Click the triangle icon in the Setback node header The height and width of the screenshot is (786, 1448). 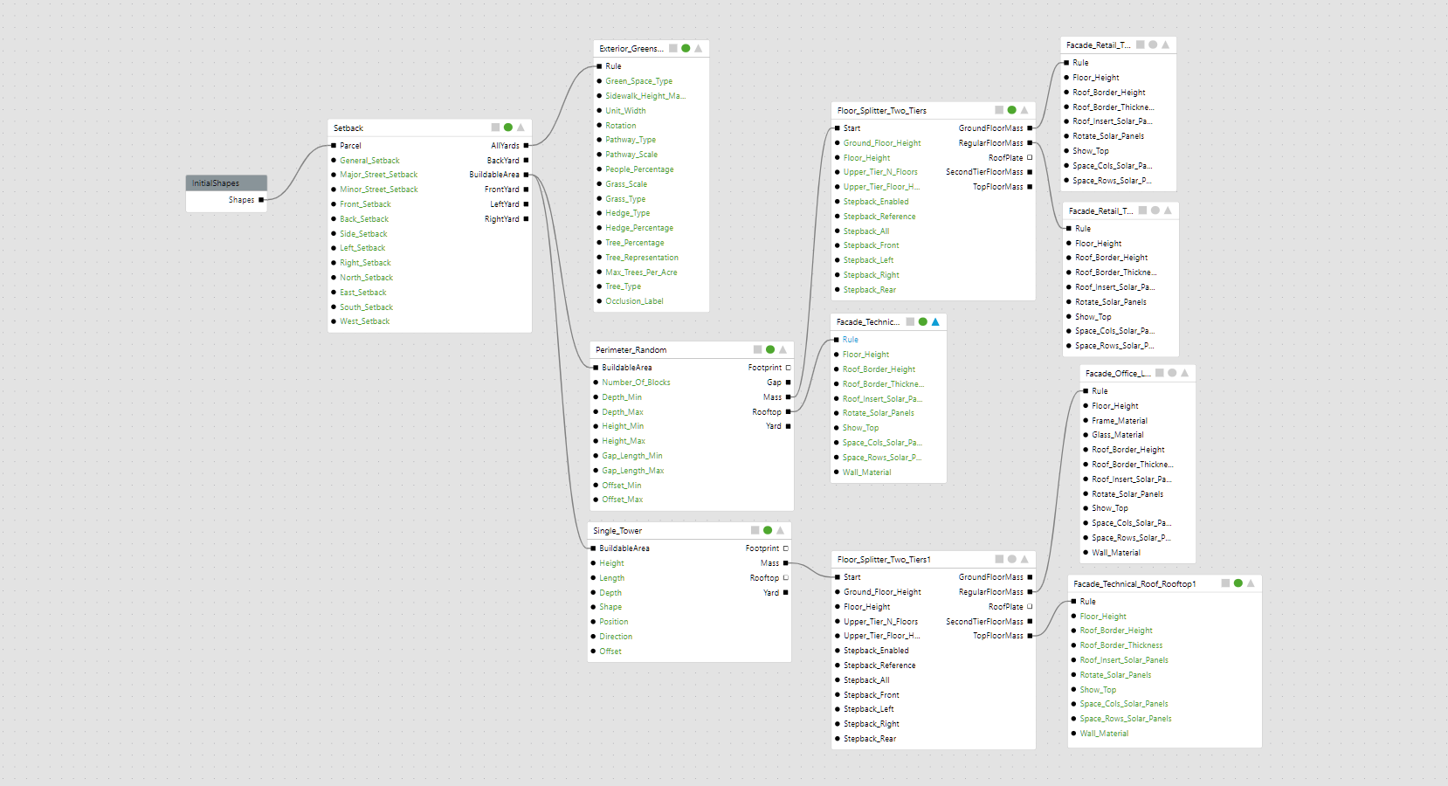coord(521,128)
